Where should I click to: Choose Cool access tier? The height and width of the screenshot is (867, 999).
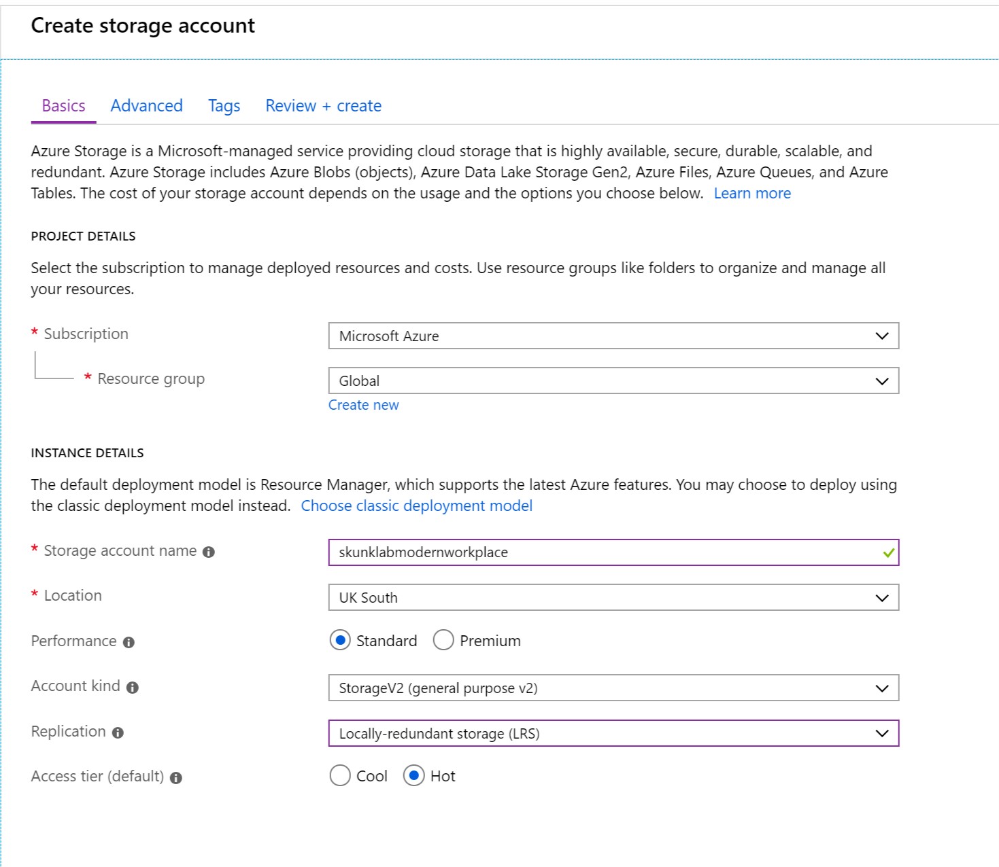point(340,775)
